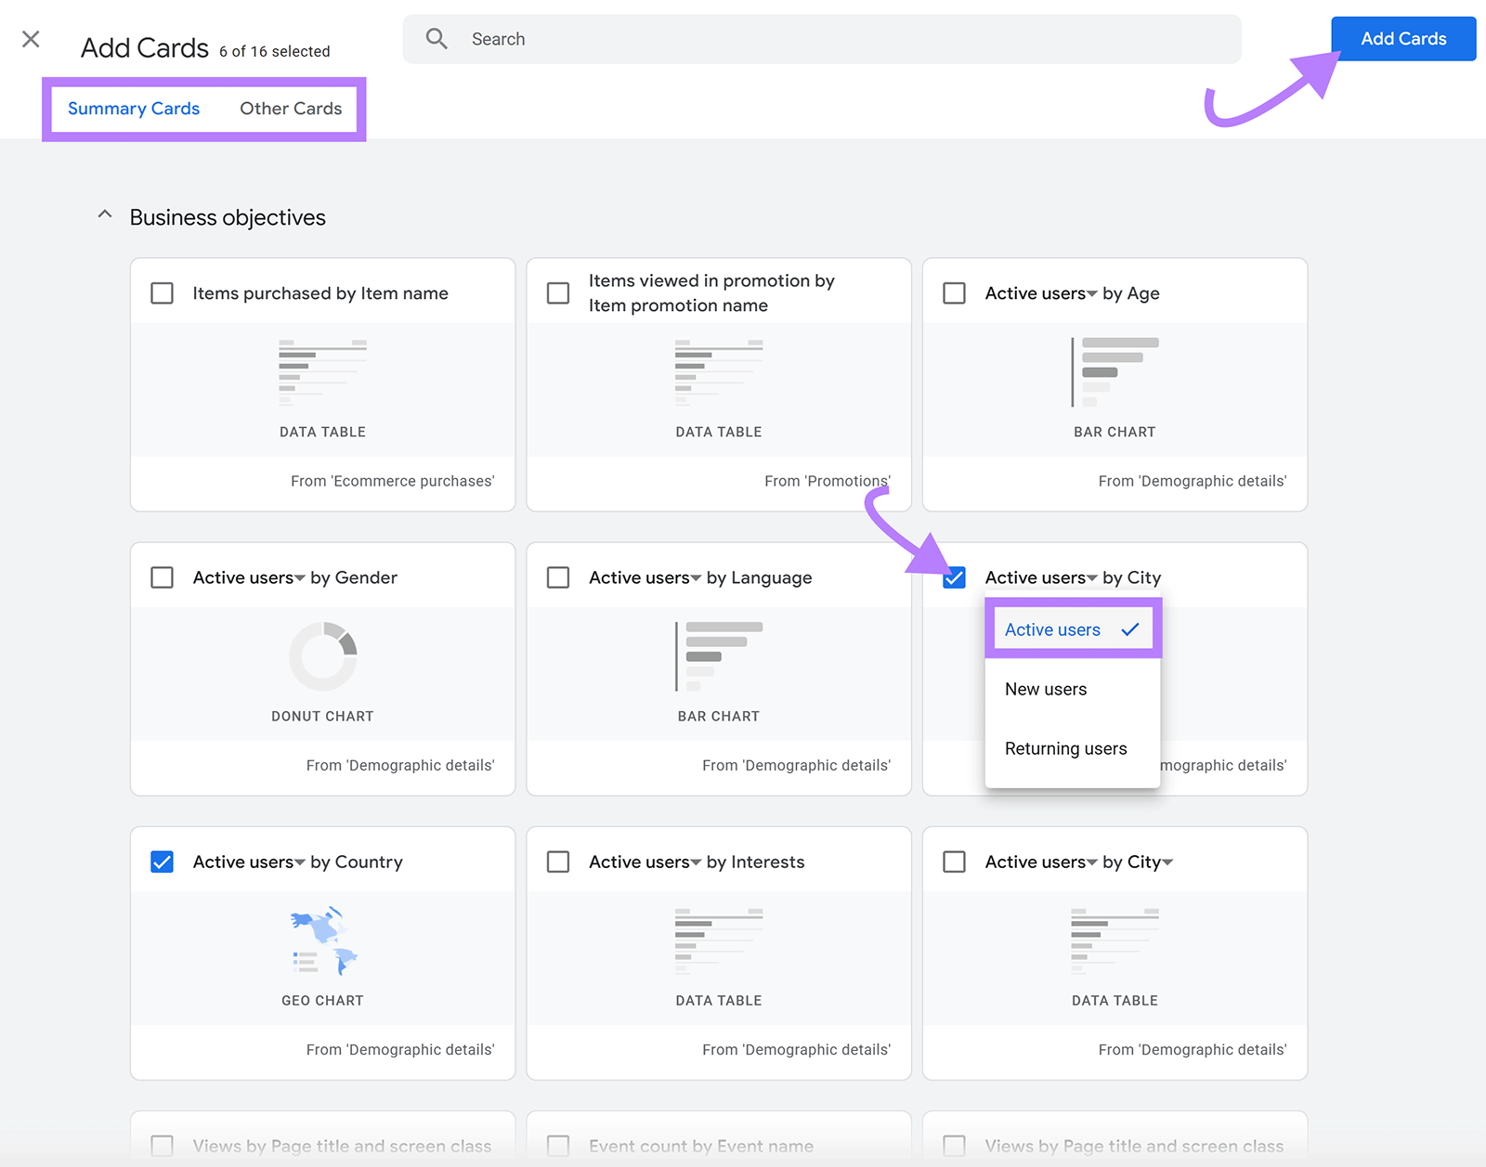Check the Items purchased by Item name checkbox
This screenshot has width=1486, height=1167.
[162, 292]
